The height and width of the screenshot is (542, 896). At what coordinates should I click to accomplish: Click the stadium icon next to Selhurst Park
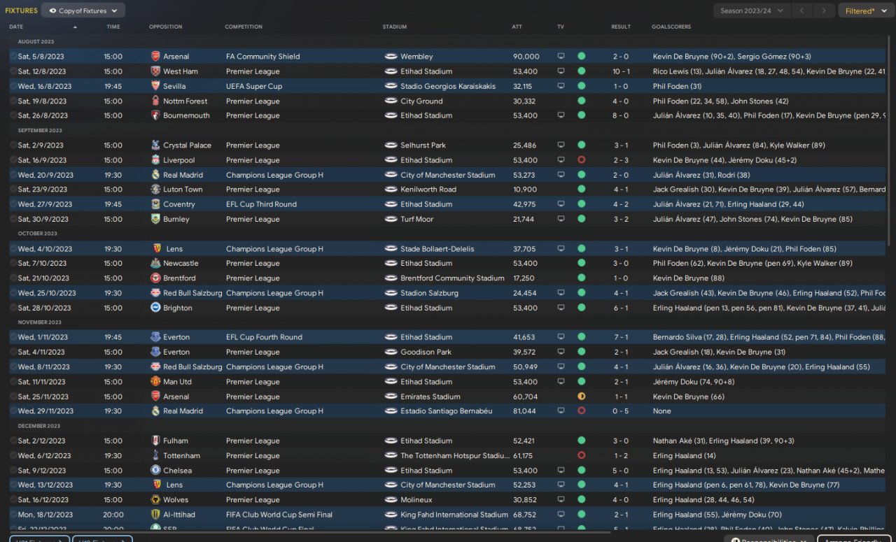pyautogui.click(x=391, y=145)
